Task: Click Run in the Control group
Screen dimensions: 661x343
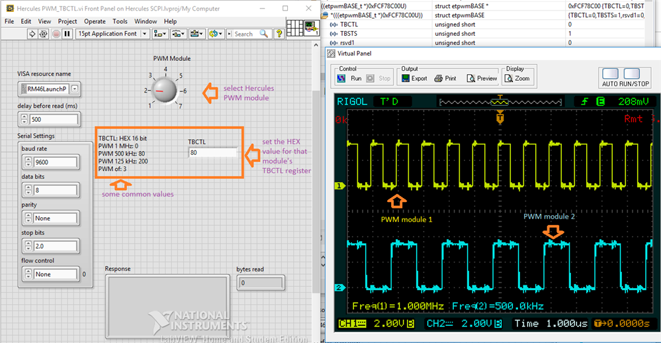Action: point(350,78)
